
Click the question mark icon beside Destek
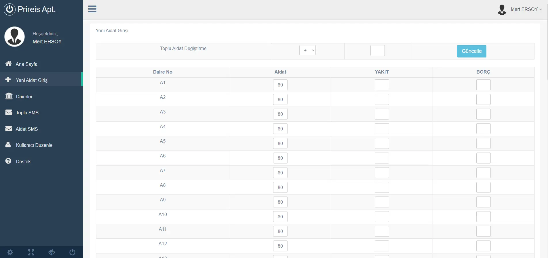8,161
